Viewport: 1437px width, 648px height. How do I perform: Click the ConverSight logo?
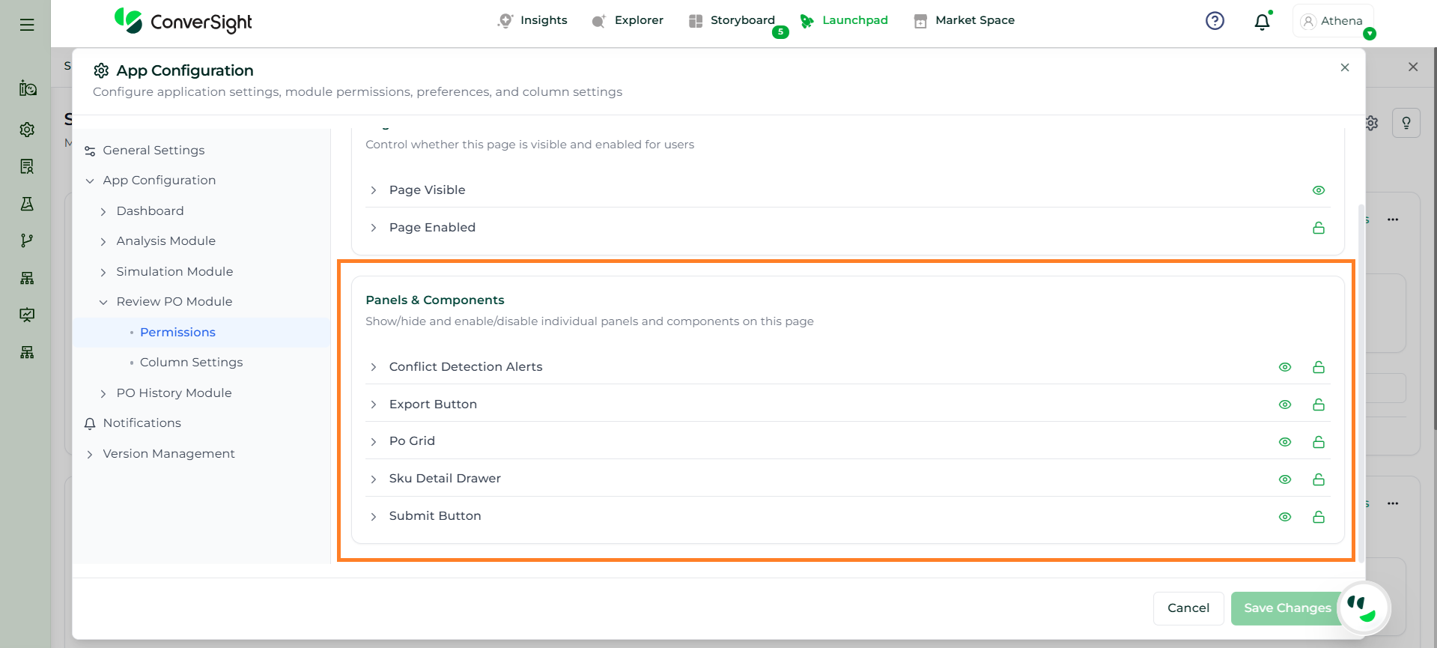click(183, 22)
